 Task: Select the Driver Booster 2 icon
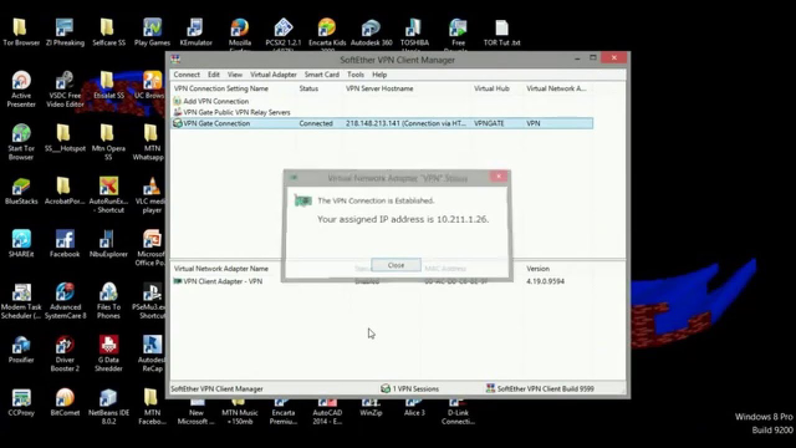coord(65,353)
